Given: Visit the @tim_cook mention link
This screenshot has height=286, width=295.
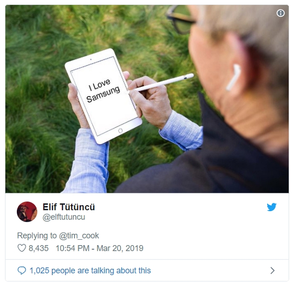Looking at the screenshot, I should 79,236.
